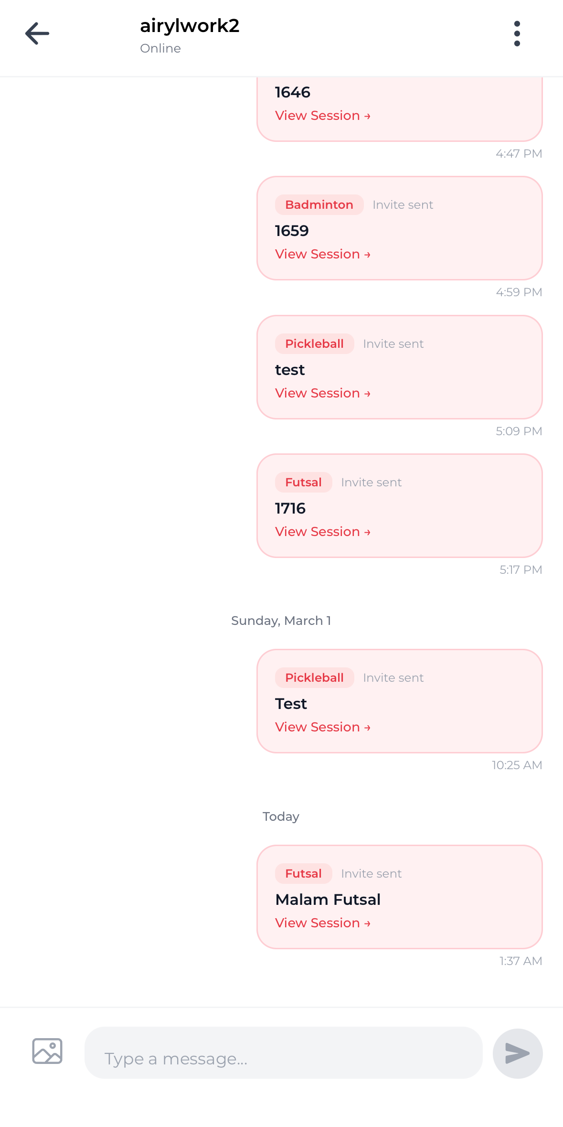Focus the Type a message field

(283, 1053)
